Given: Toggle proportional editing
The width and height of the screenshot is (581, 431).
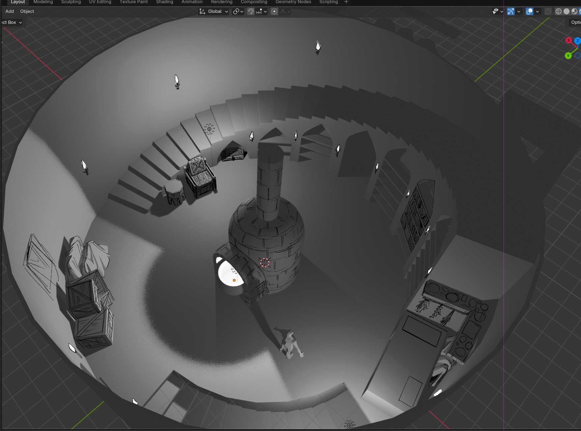Looking at the screenshot, I should point(274,12).
